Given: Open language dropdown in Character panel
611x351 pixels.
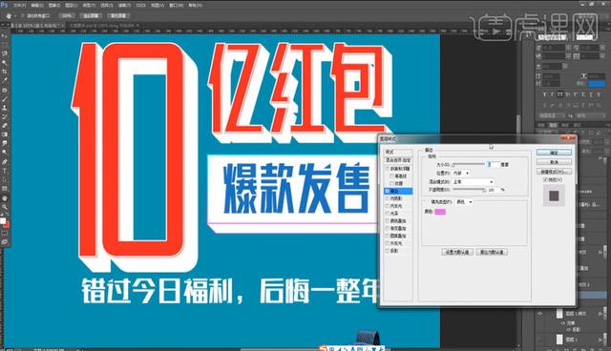Looking at the screenshot, I should tap(552, 115).
